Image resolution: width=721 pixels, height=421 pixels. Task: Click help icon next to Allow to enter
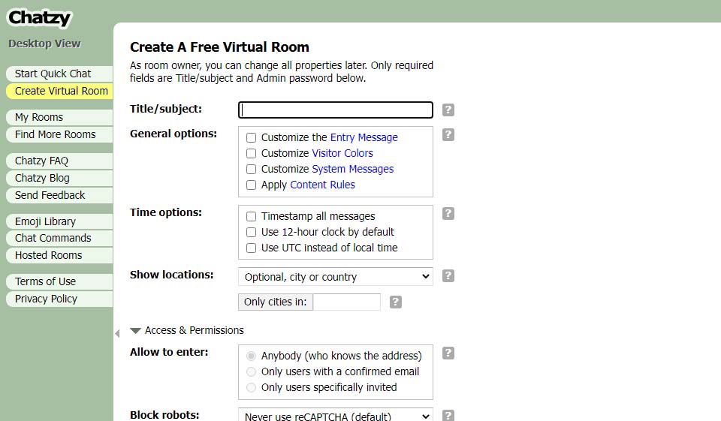coord(448,353)
